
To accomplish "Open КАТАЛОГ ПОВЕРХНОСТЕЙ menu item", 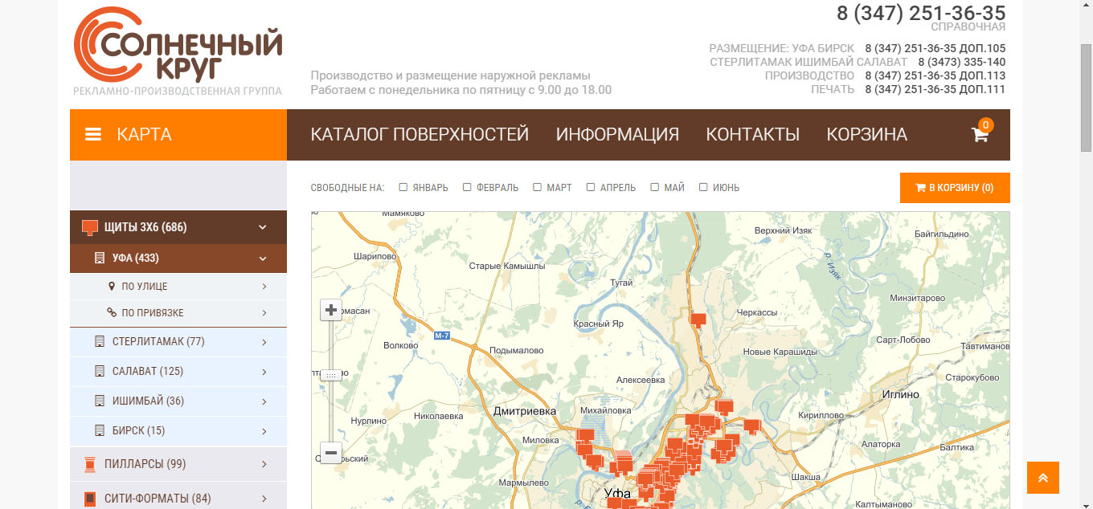I will pos(420,135).
